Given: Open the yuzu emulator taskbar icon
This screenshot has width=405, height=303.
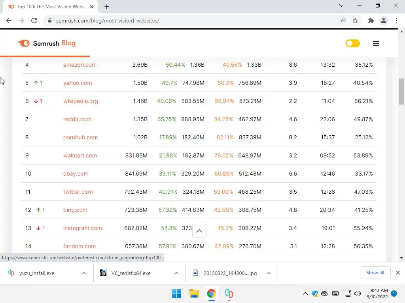Looking at the screenshot, I should 229,294.
